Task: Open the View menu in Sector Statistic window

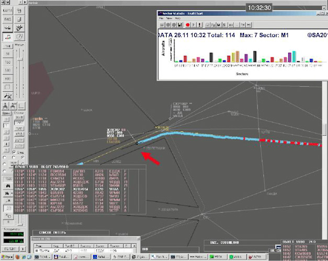Action: pyautogui.click(x=169, y=18)
